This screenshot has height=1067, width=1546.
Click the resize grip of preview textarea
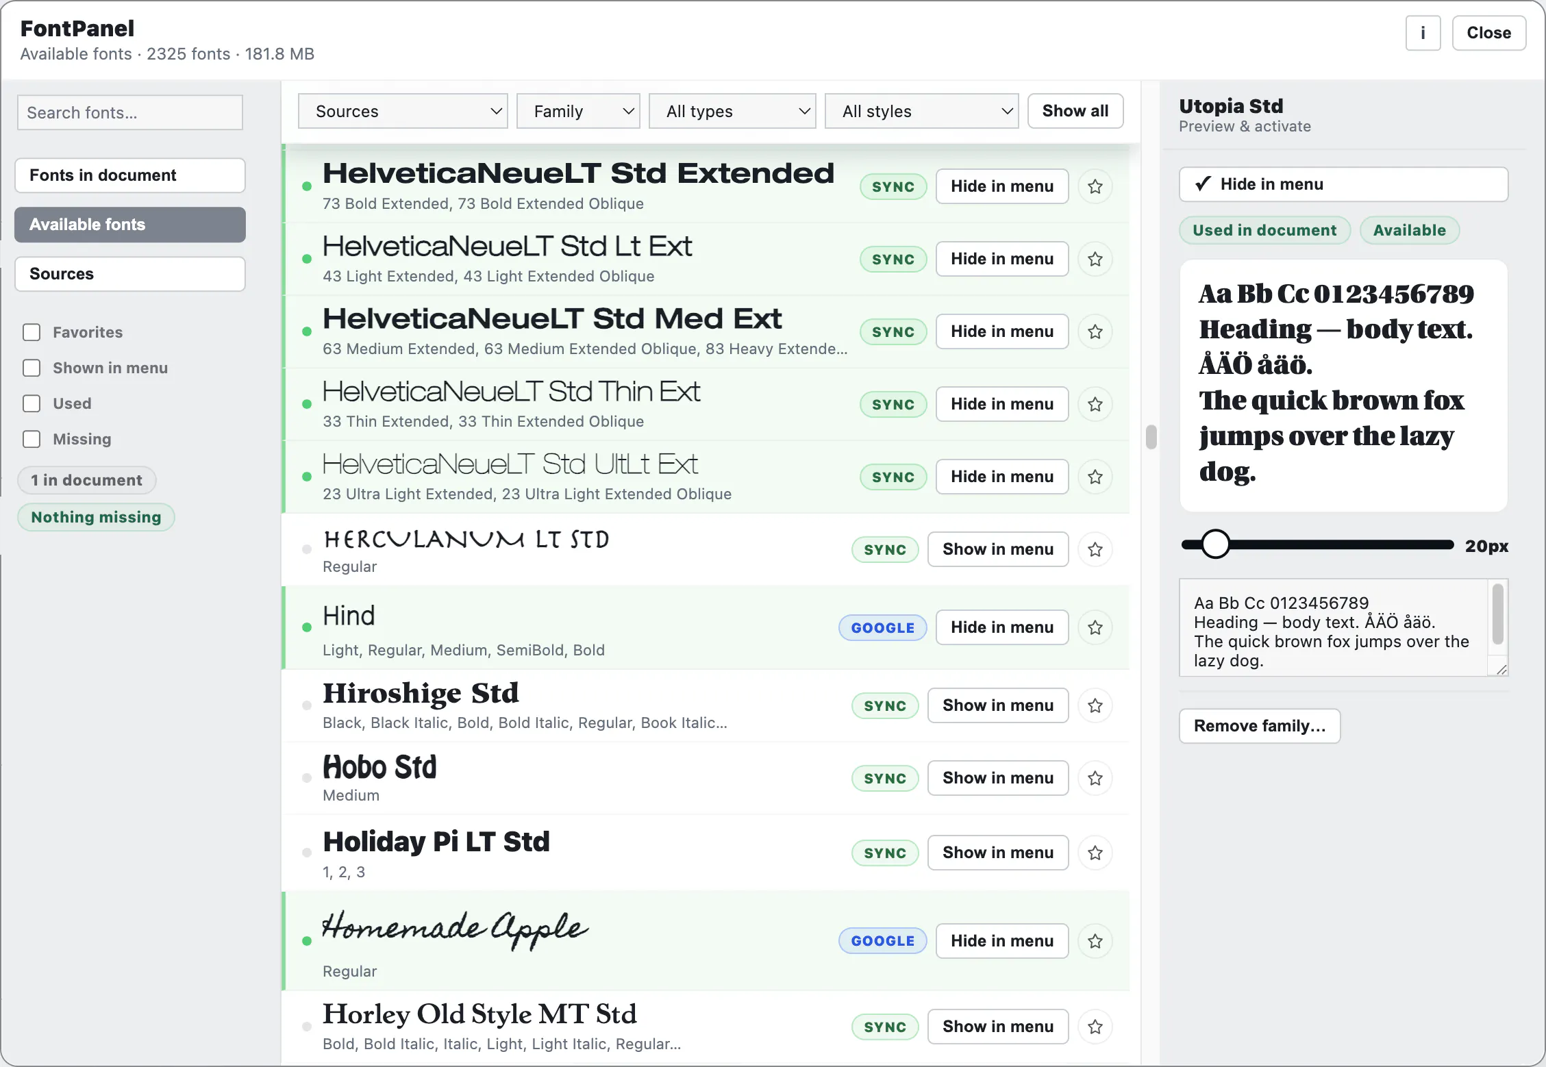[x=1501, y=669]
